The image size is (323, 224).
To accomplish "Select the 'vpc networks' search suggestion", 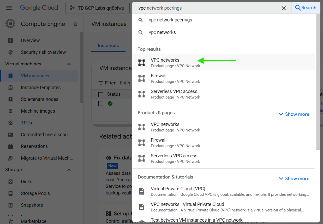I will [x=162, y=32].
